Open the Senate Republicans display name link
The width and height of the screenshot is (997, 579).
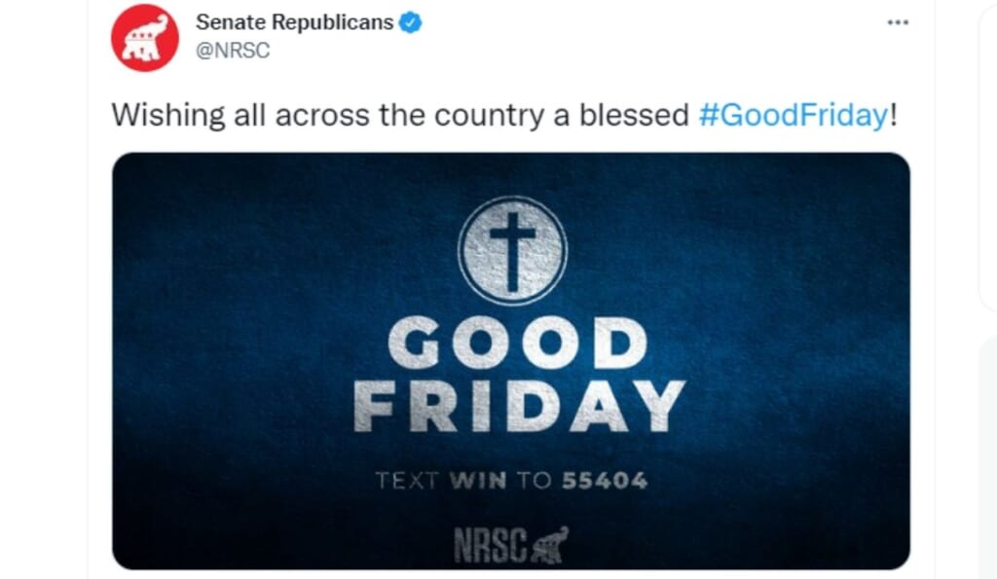294,22
